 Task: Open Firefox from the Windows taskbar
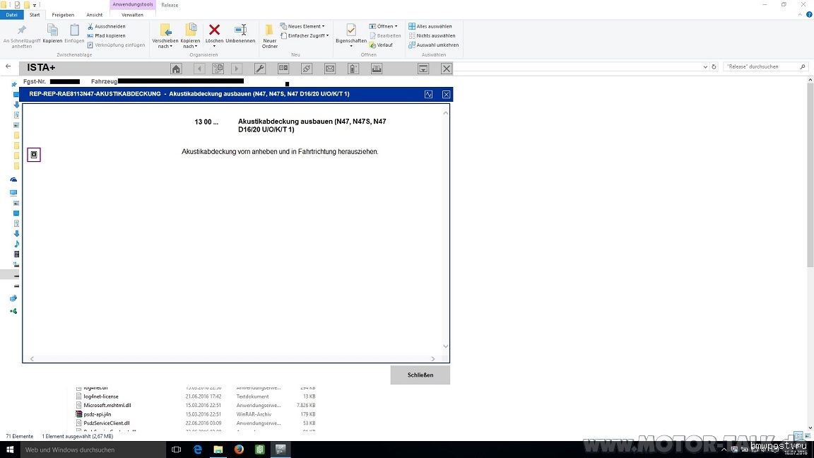tap(239, 450)
